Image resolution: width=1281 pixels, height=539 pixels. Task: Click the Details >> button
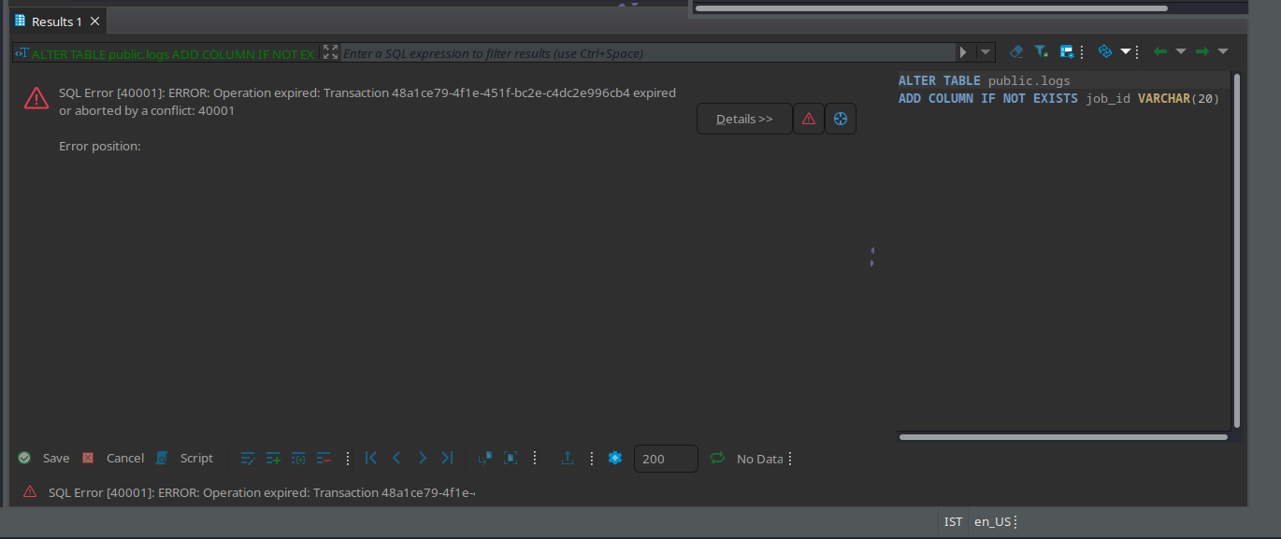pos(744,119)
